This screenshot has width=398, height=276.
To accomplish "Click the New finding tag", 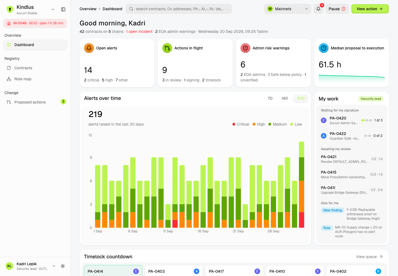I will (332, 210).
